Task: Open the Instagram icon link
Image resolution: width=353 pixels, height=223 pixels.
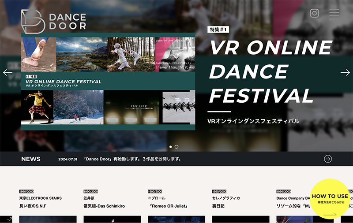Action: tap(314, 13)
